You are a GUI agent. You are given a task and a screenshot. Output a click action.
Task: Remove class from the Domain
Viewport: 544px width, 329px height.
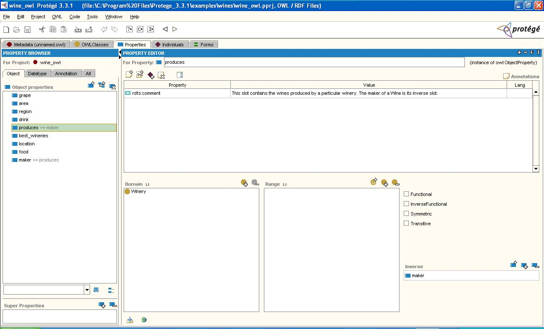[x=255, y=183]
